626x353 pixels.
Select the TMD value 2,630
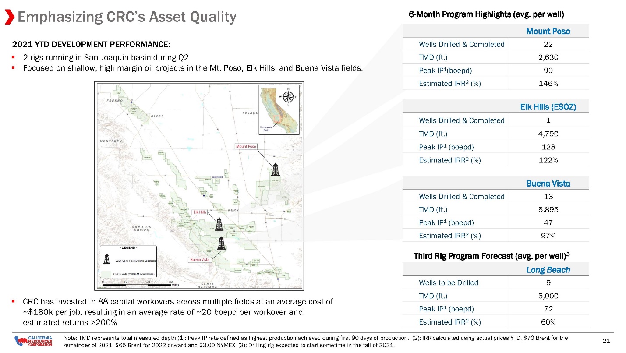point(548,57)
